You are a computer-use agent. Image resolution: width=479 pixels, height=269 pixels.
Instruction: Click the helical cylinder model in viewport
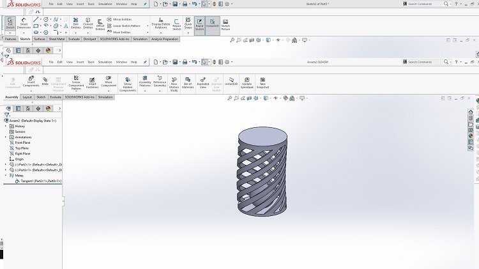262,172
